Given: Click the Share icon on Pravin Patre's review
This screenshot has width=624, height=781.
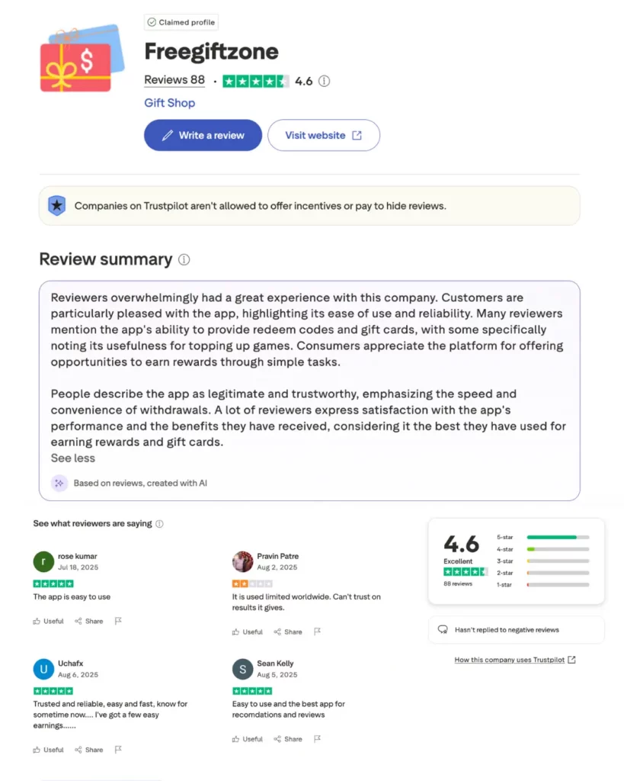Looking at the screenshot, I should (x=277, y=632).
